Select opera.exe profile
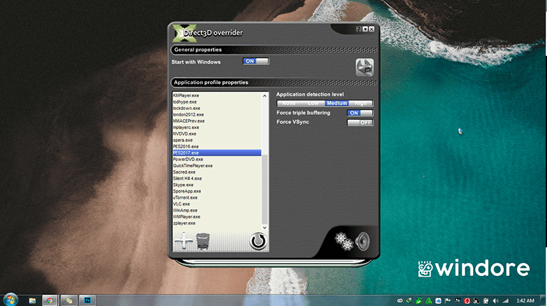 217,140
